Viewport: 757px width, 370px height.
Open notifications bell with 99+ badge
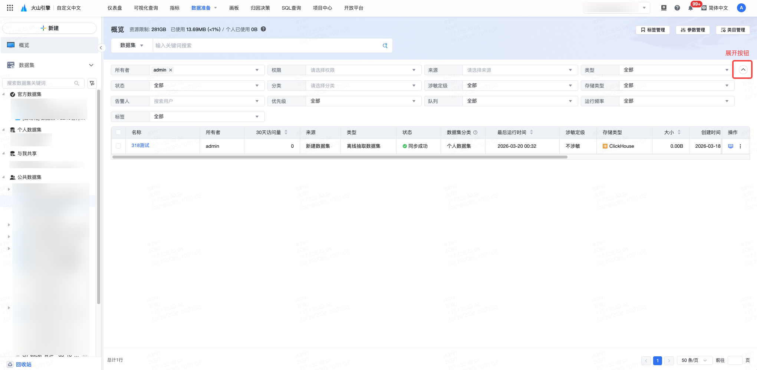pos(690,8)
